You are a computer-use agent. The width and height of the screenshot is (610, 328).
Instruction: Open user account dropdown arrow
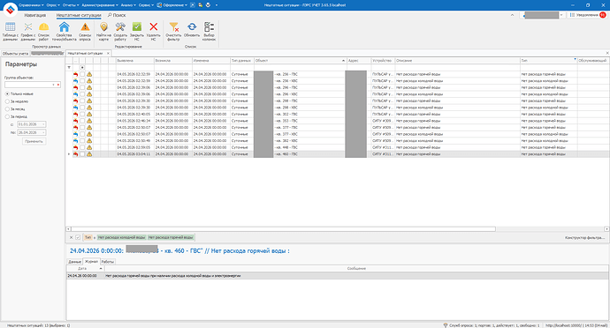tap(561, 15)
